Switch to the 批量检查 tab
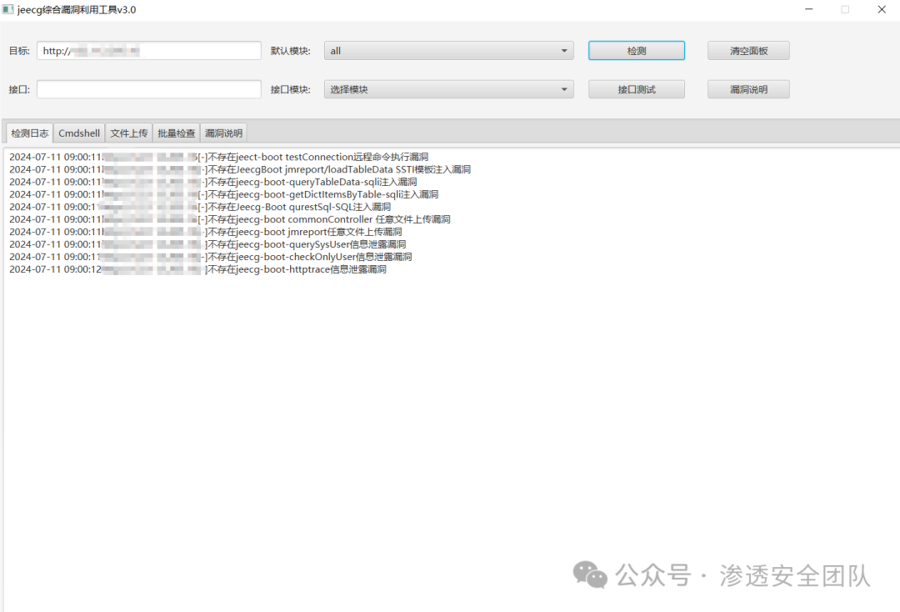This screenshot has height=612, width=900. click(x=176, y=133)
